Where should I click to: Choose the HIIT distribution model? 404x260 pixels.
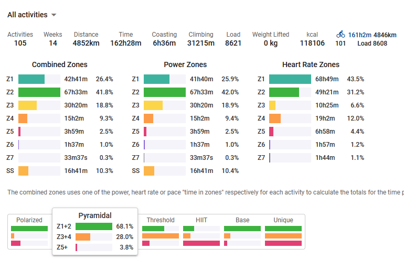[x=201, y=231]
